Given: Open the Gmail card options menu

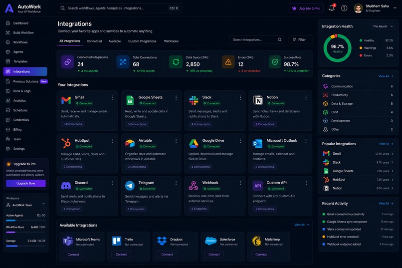Looking at the screenshot, I should click(x=113, y=98).
